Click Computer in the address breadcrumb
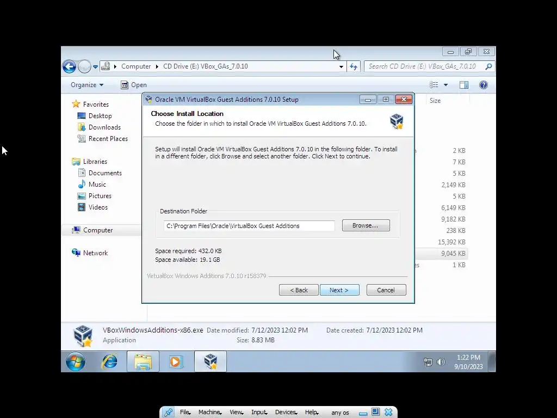The width and height of the screenshot is (557, 418). (x=136, y=66)
